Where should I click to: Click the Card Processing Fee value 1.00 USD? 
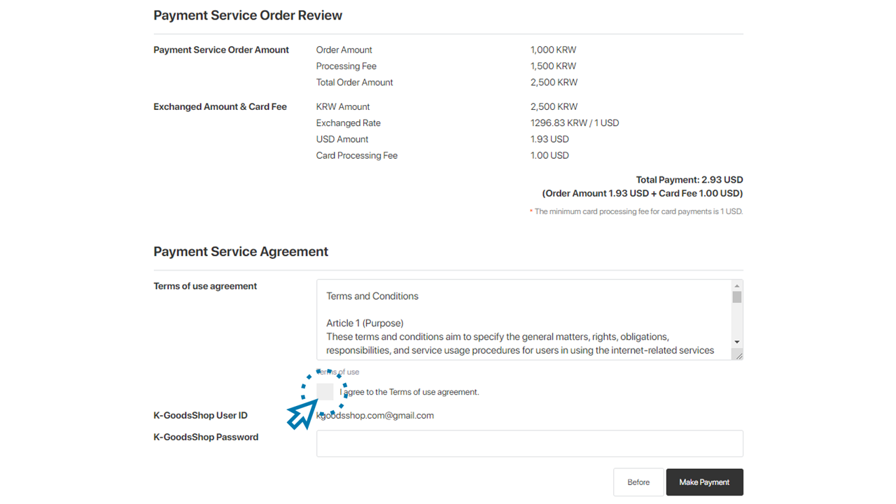(549, 155)
